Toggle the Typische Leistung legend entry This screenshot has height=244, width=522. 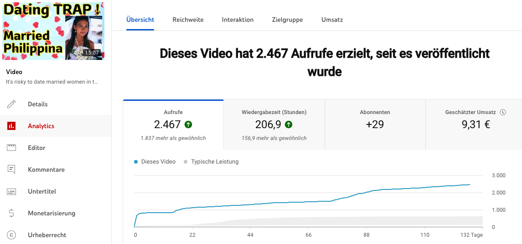[211, 161]
